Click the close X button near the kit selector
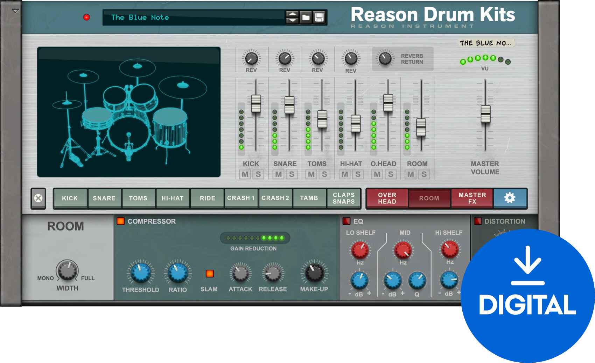The image size is (595, 363). click(x=38, y=198)
